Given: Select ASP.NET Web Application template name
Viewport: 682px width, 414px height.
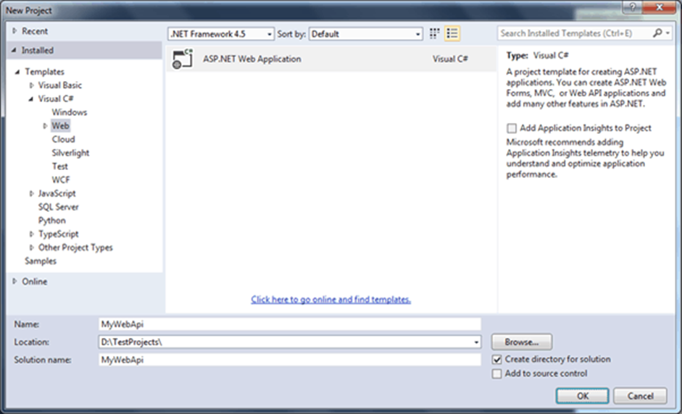Looking at the screenshot, I should 251,59.
